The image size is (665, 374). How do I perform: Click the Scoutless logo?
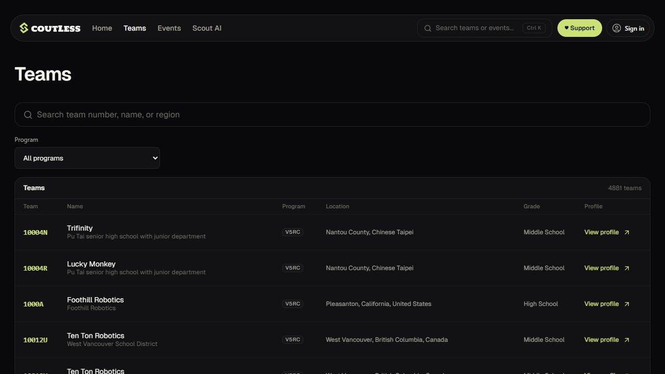(50, 28)
